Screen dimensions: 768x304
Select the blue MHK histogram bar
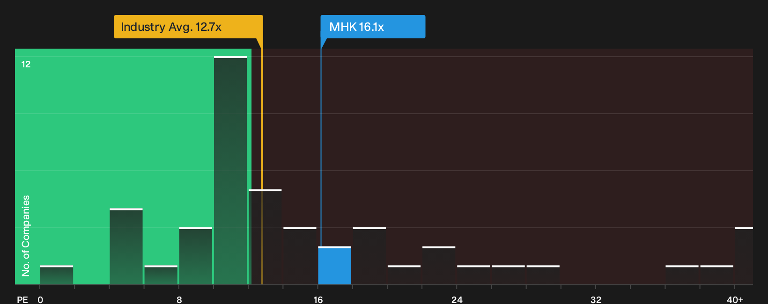334,266
